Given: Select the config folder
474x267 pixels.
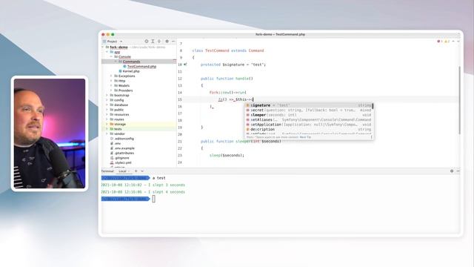Looking at the screenshot, I should [x=118, y=100].
